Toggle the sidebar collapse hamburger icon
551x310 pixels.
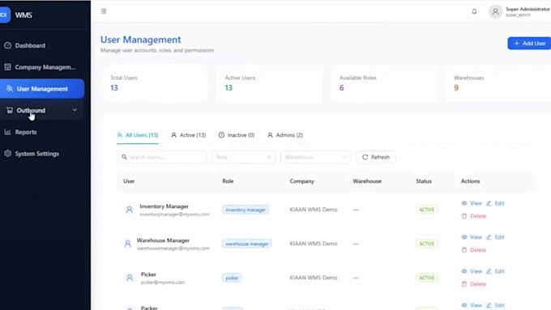coord(104,11)
